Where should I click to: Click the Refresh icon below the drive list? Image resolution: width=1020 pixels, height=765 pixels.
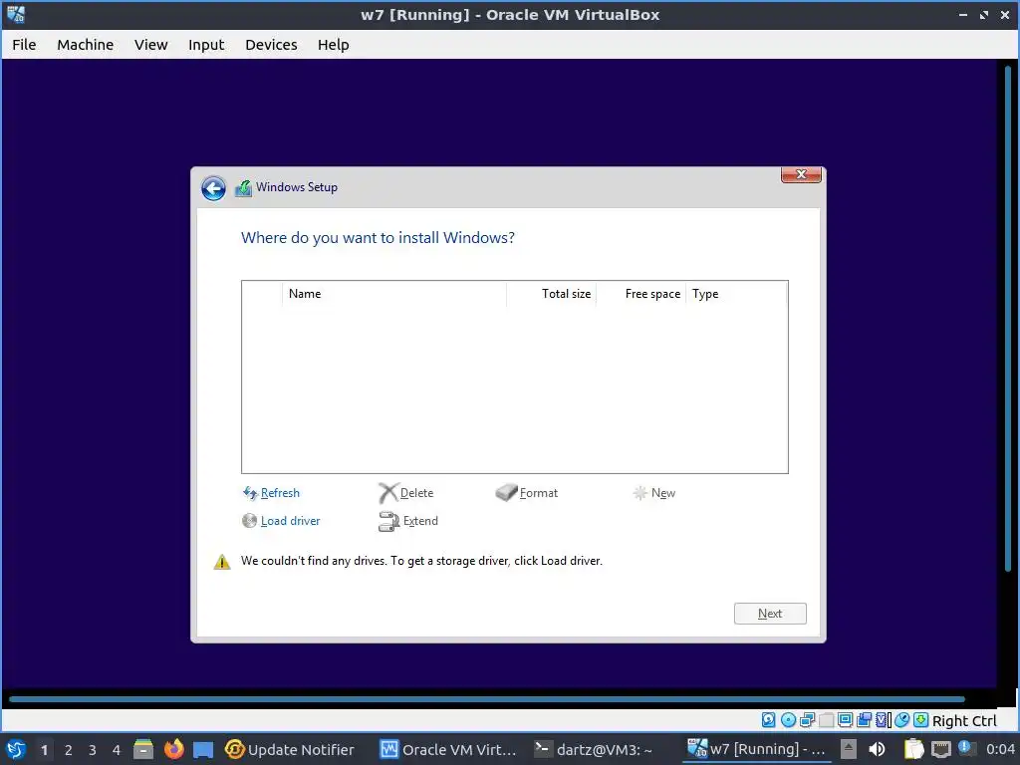click(250, 493)
